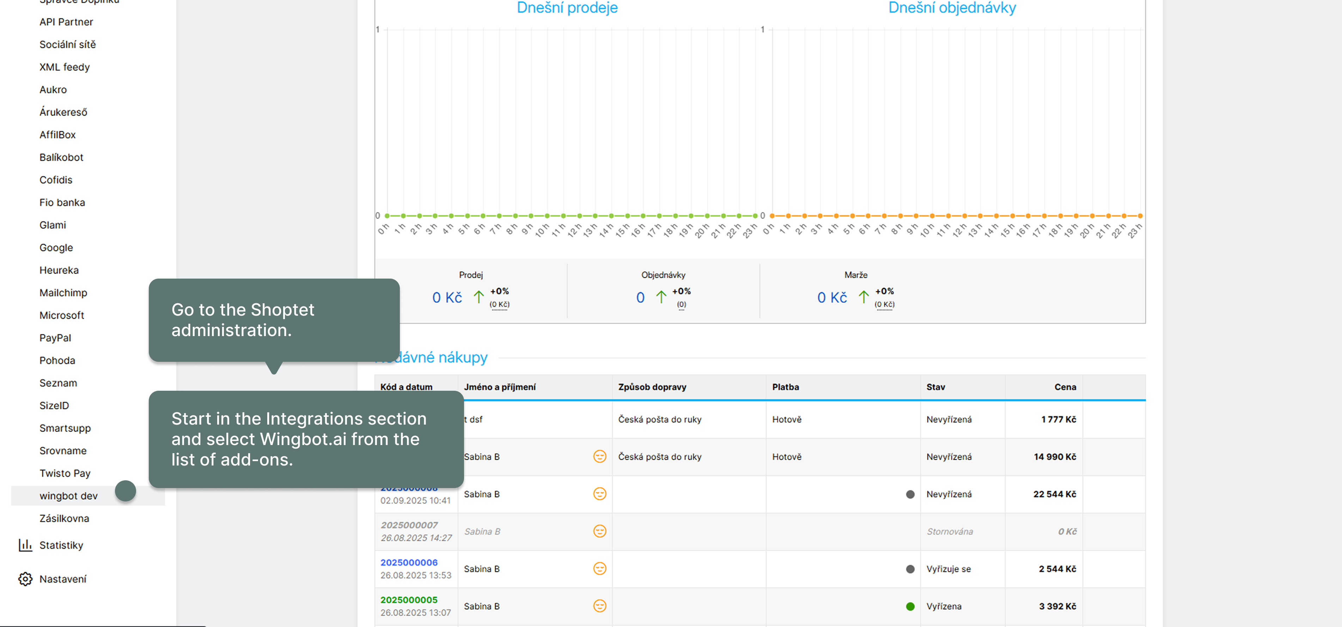1342x627 pixels.
Task: Sort by Způsob dopravy column header
Action: pos(652,387)
